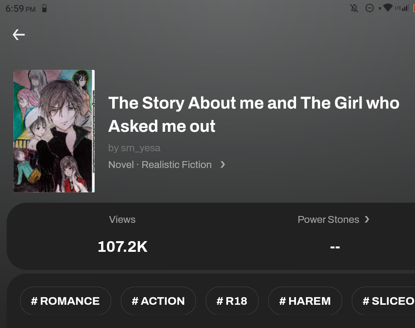
Task: Tap the battery icon in status bar
Action: (44, 8)
